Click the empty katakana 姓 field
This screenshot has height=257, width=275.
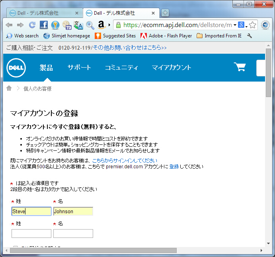31,234
